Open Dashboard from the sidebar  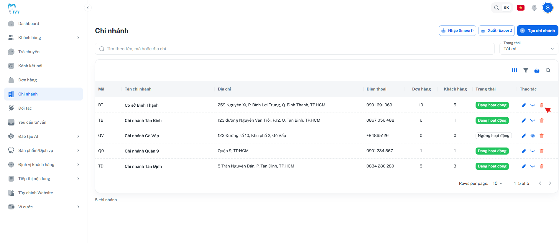43,24
